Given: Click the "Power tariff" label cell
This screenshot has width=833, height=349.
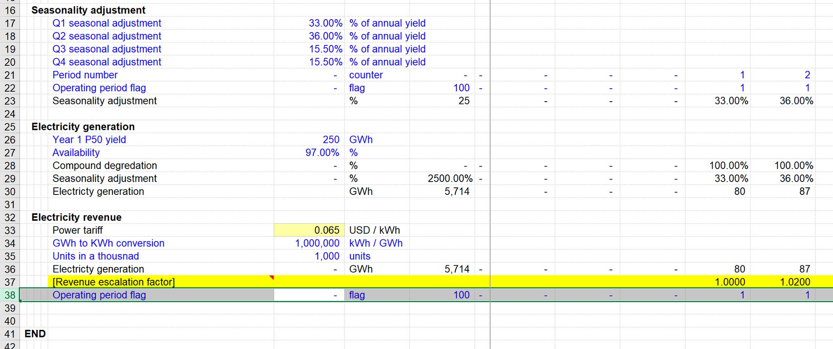Looking at the screenshot, I should point(77,230).
